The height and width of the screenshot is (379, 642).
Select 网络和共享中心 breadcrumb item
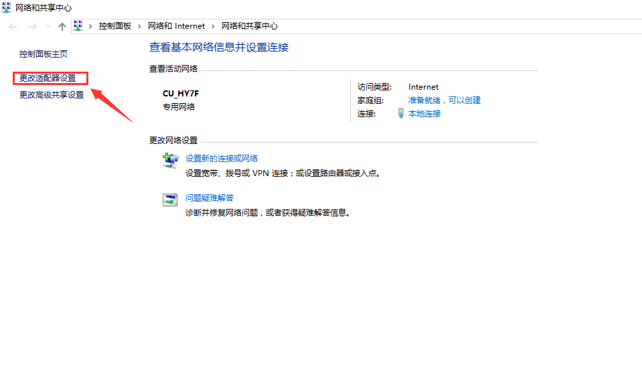[249, 26]
